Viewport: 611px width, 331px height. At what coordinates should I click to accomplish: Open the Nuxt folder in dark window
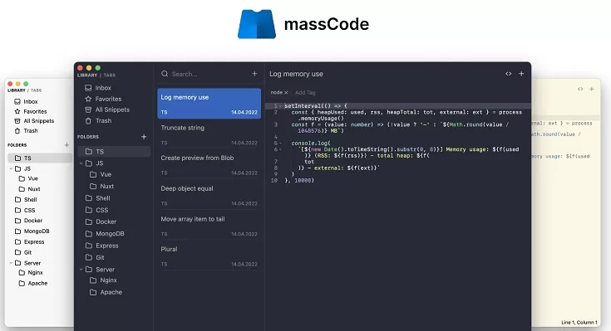point(106,187)
